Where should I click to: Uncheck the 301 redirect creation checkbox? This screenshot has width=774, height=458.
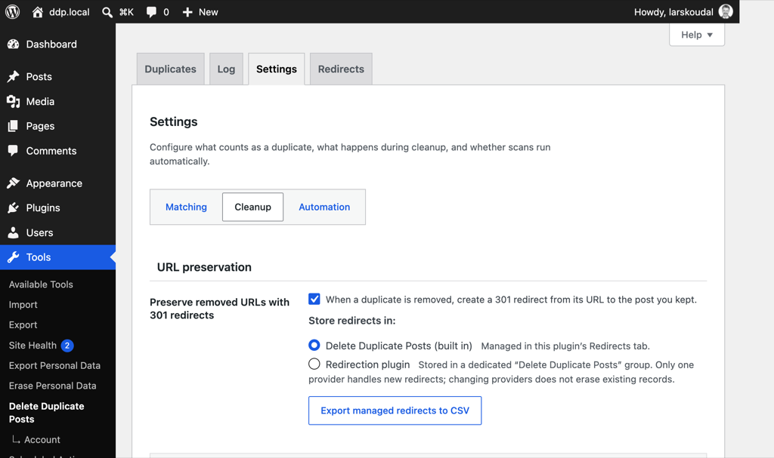(314, 300)
